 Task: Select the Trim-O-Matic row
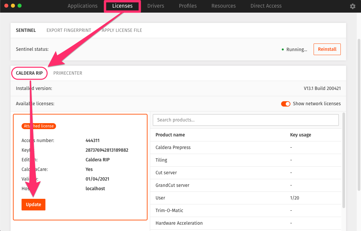[246, 210]
